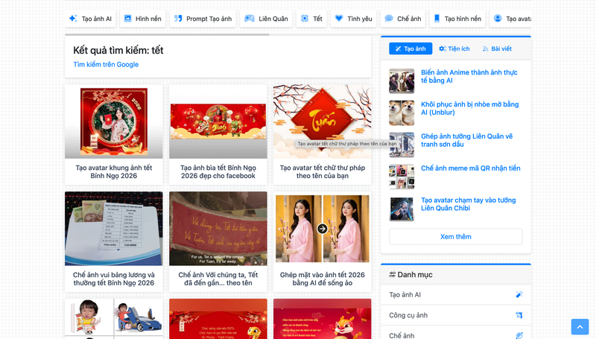Open Chế ảnh vui bảng lương title
The width and height of the screenshot is (596, 339).
[114, 279]
